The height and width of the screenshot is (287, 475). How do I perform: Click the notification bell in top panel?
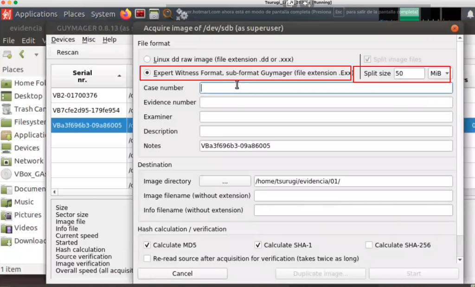click(470, 14)
